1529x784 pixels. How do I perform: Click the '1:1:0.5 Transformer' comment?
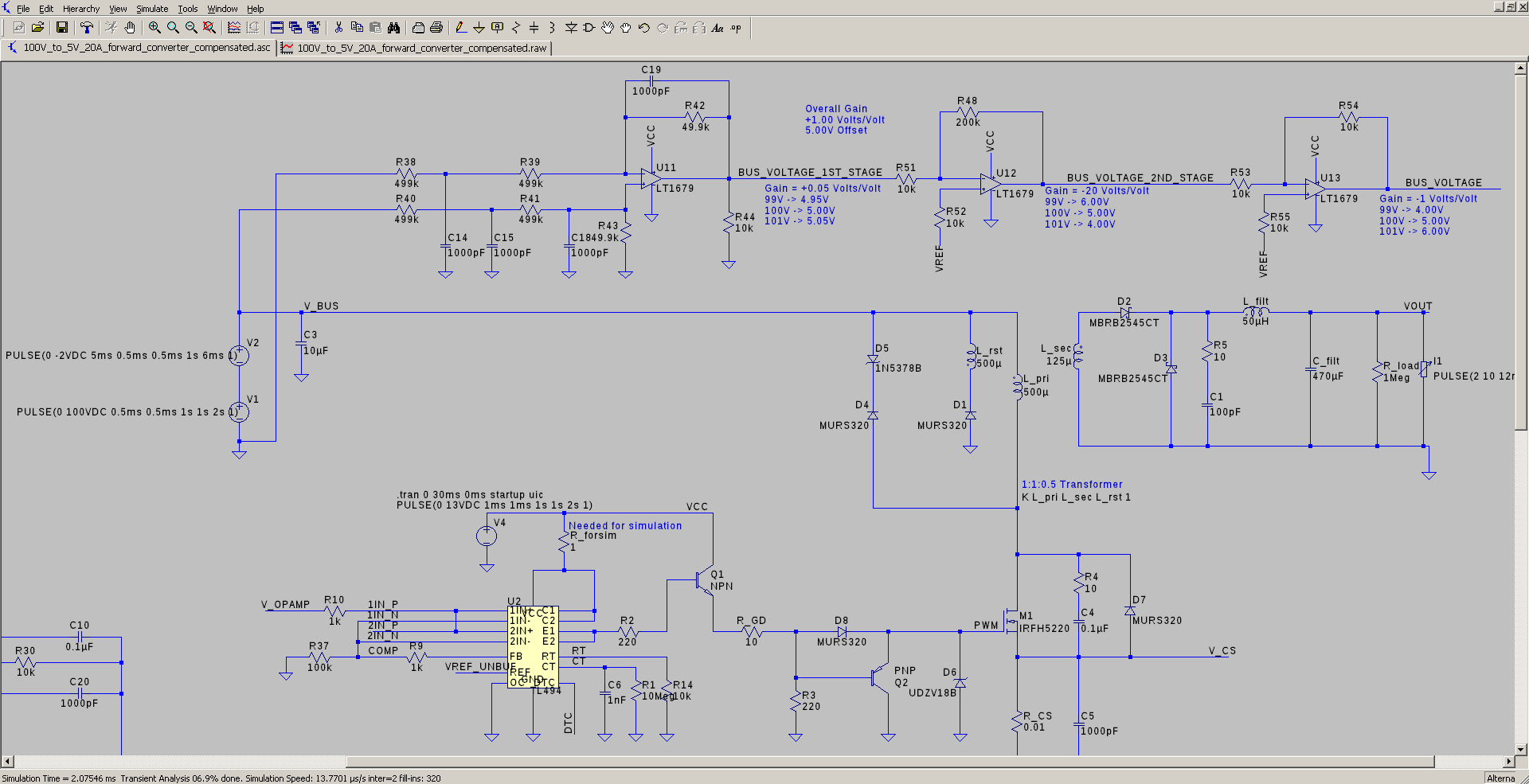(x=1072, y=485)
